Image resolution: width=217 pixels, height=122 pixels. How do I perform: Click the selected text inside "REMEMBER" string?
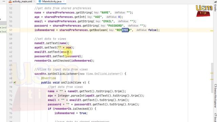click(x=125, y=30)
